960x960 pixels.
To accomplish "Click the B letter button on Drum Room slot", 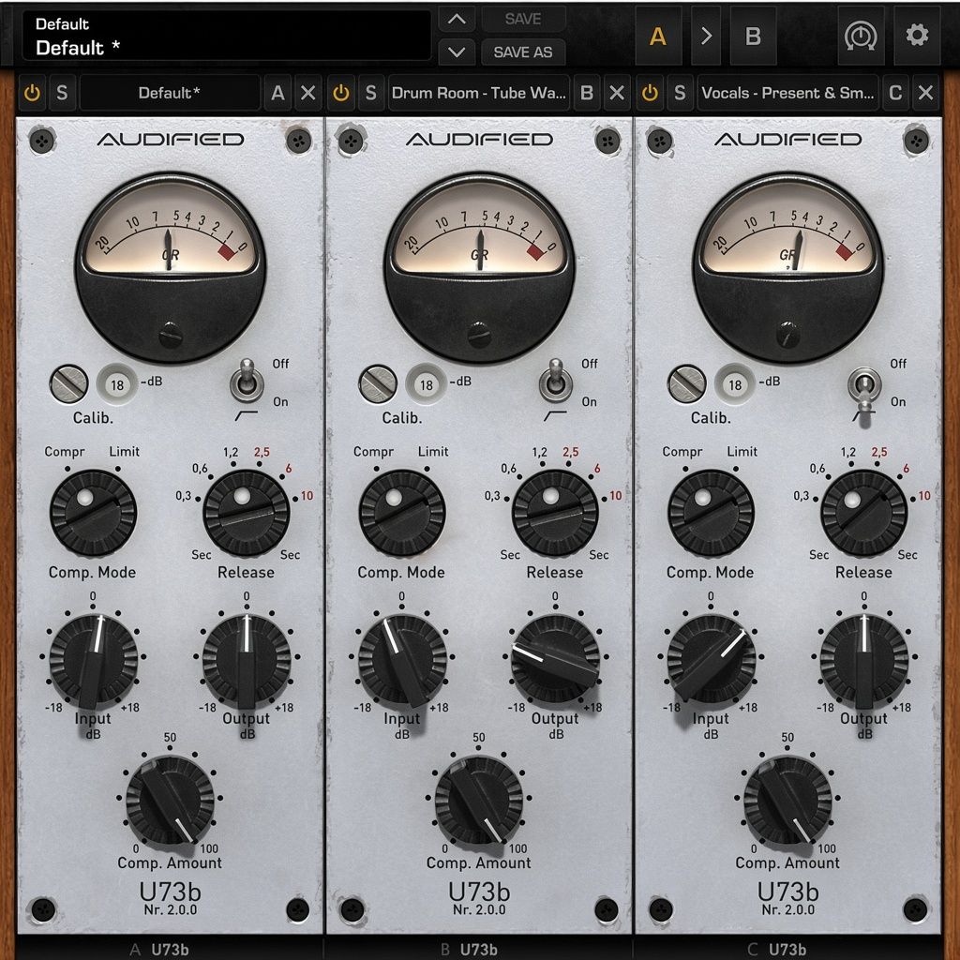I will [587, 93].
